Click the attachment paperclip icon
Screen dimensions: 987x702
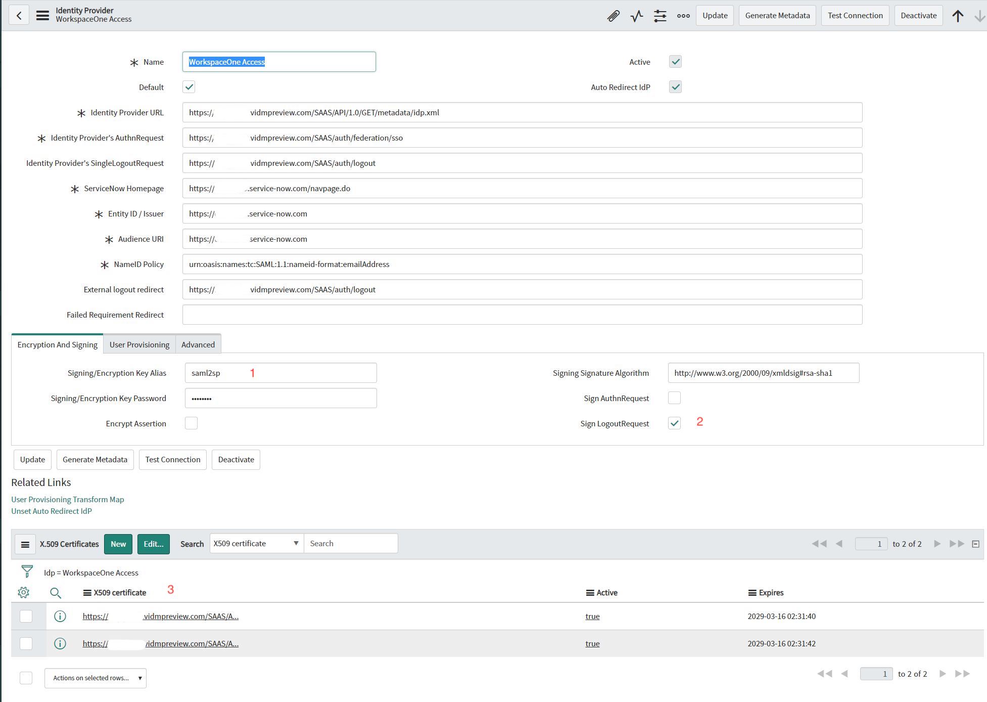(613, 16)
